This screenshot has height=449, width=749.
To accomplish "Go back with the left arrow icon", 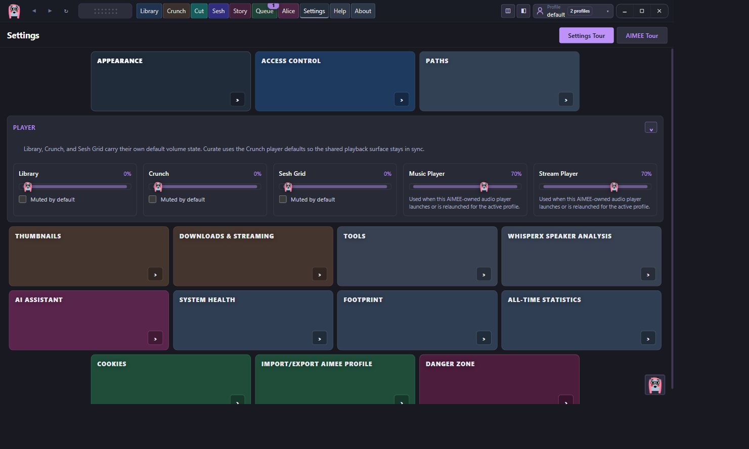I will (34, 11).
